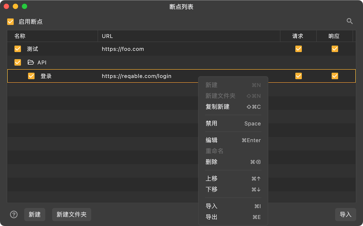Uncheck the 测试 row name checkbox
This screenshot has height=226, width=363.
pos(18,49)
